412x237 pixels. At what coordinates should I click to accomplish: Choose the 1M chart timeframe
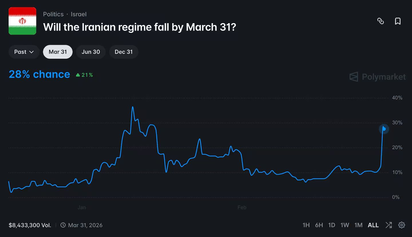(x=358, y=225)
